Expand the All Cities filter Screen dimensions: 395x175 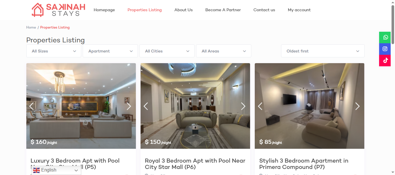click(x=167, y=51)
